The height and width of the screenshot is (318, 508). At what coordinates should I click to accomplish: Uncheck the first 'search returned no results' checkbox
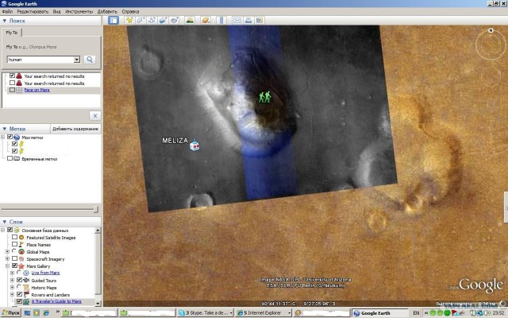coord(13,76)
